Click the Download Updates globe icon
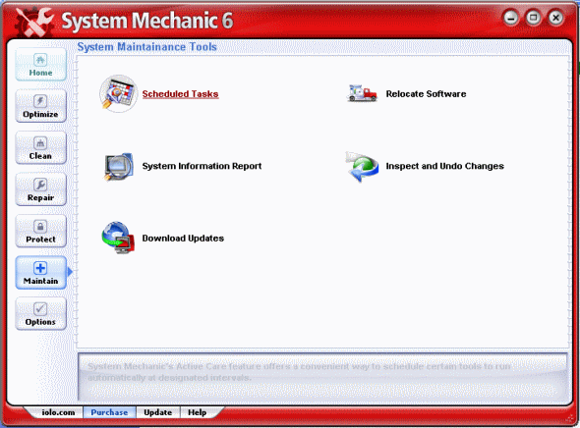 [118, 238]
